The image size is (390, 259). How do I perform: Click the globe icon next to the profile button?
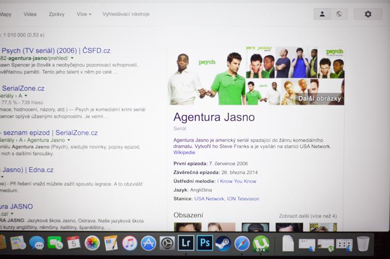pos(339,14)
